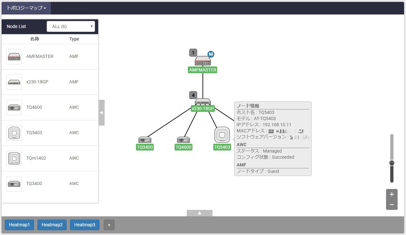406x235 pixels.
Task: Select the x230-18GP switch icon on the map
Action: (203, 101)
